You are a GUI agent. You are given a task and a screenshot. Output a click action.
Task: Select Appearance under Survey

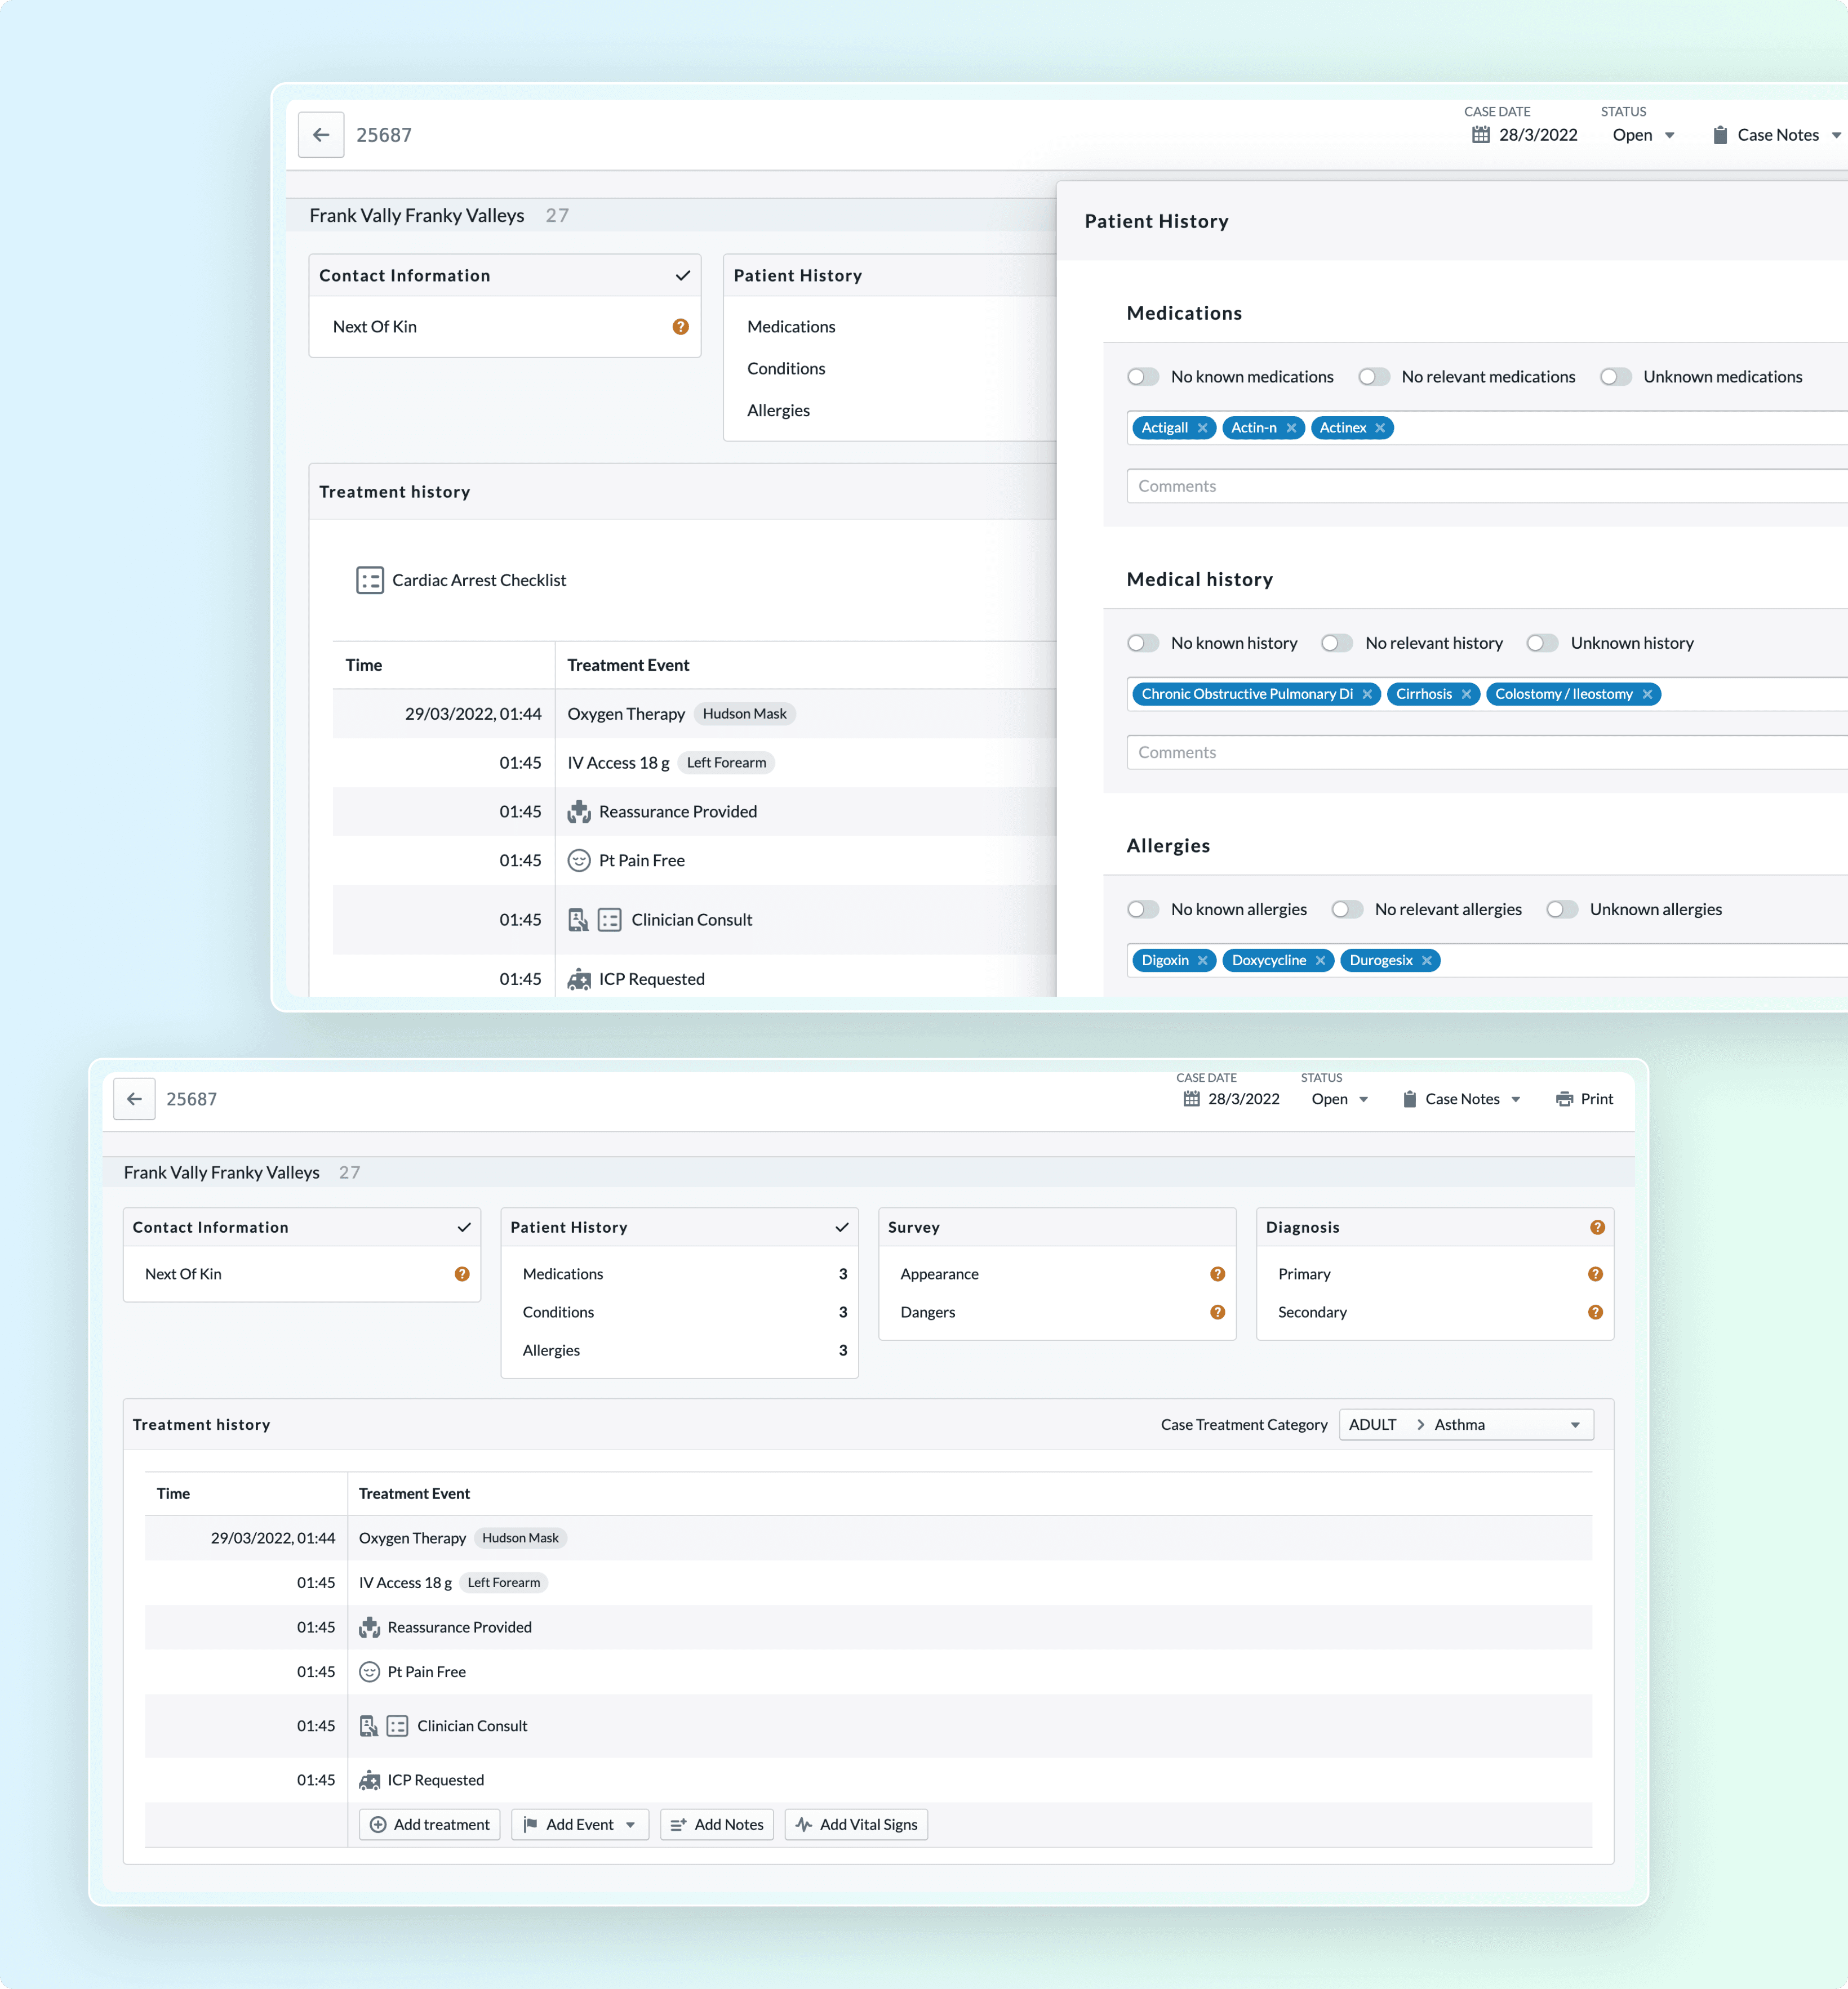pyautogui.click(x=1058, y=1274)
